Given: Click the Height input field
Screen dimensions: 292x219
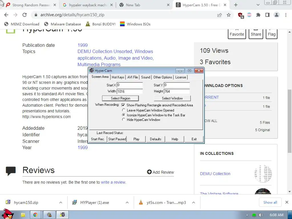Looking at the screenshot, I should click(177, 91).
